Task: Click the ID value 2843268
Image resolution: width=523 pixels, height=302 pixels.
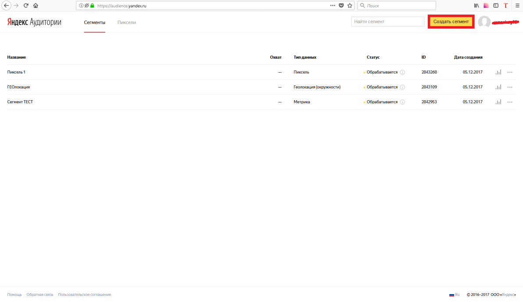Action: (x=429, y=72)
